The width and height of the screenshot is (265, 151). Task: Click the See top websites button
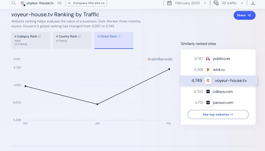pyautogui.click(x=218, y=115)
